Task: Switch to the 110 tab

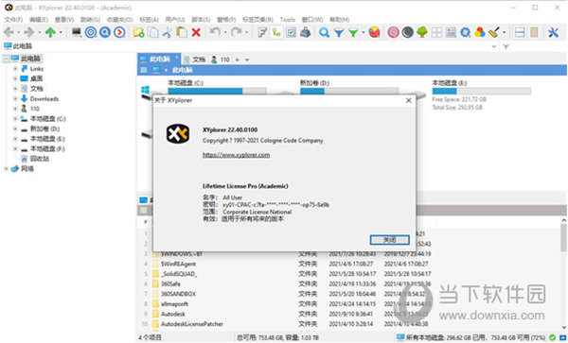Action: pyautogui.click(x=221, y=60)
